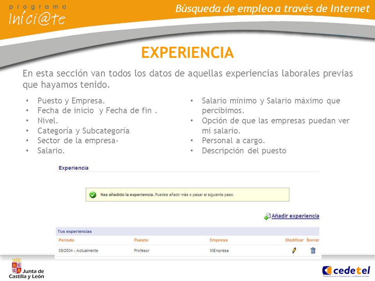Click the Salario mínimo y Salario máximo bullet

[x=271, y=106]
